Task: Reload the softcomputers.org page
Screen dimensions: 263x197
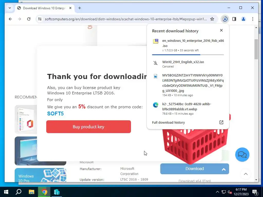Action: click(x=29, y=19)
